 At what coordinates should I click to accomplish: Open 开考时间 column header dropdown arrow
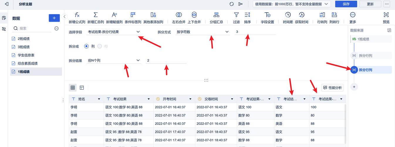tap(190, 99)
